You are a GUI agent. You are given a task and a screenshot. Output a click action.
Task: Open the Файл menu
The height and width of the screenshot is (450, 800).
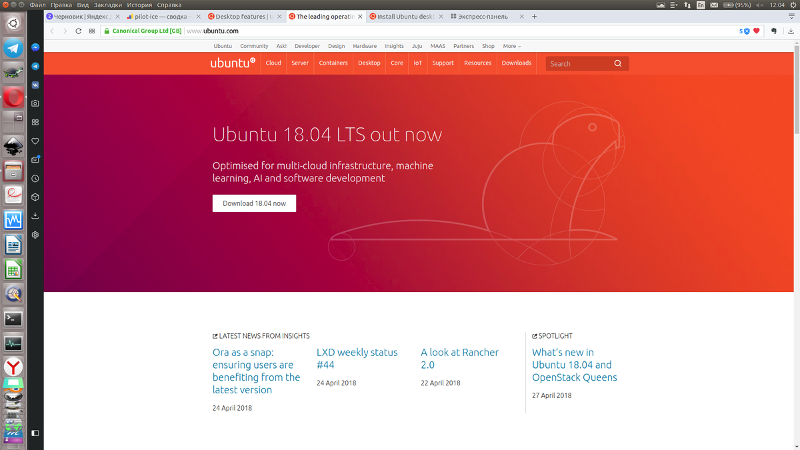[x=37, y=5]
